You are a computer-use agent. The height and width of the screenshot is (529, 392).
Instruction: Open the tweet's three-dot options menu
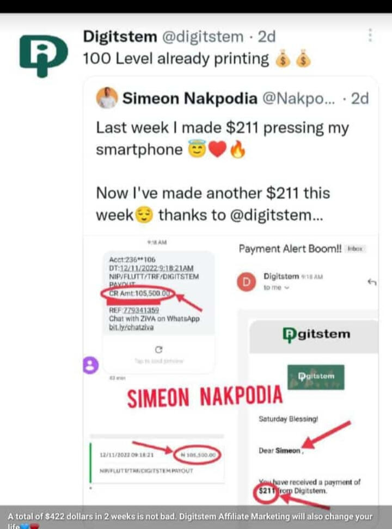tap(370, 36)
